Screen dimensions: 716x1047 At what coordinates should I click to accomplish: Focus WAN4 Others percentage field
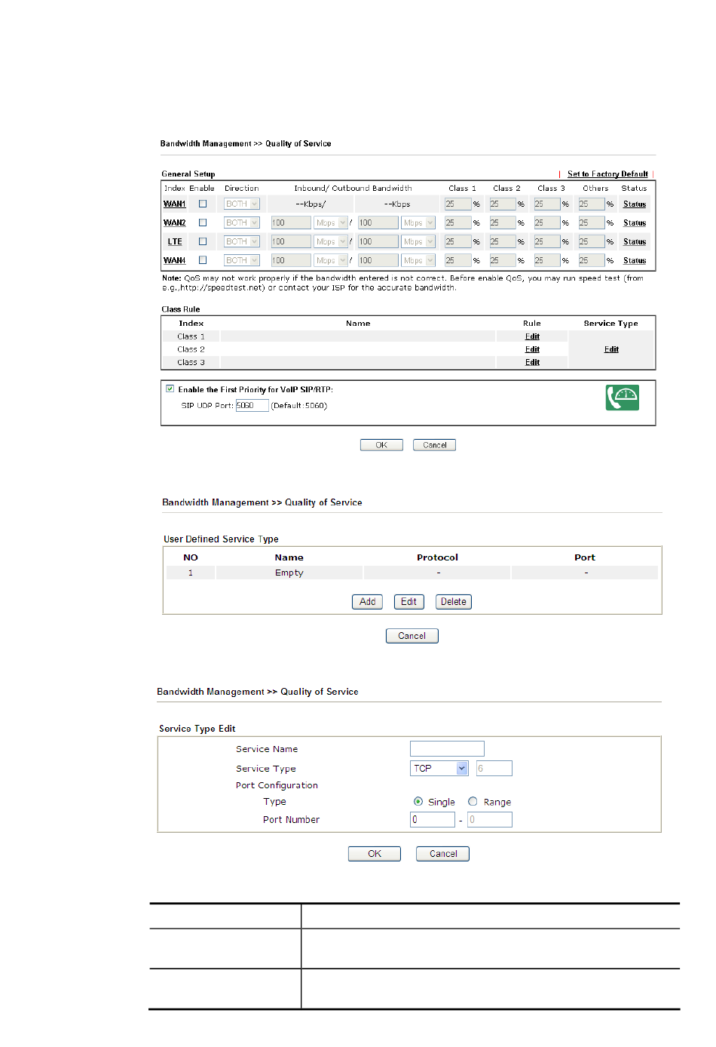click(592, 260)
